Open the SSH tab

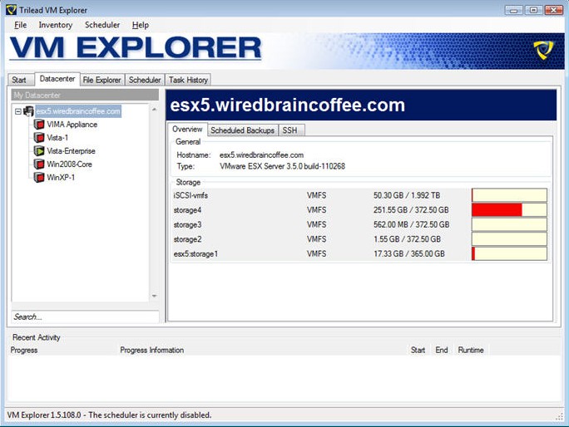click(289, 130)
